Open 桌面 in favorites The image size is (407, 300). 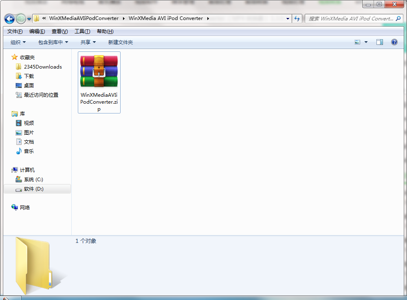click(29, 86)
